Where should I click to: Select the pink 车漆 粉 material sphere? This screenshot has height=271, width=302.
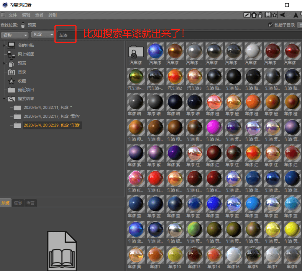coord(214,128)
